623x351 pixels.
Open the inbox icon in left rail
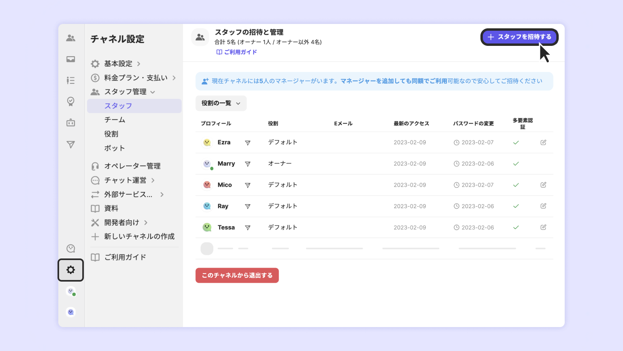71,59
